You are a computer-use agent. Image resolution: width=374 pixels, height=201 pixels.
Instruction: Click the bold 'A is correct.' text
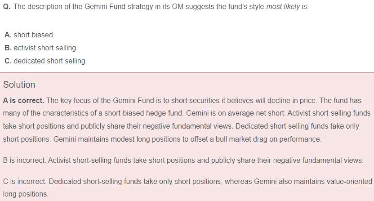pyautogui.click(x=23, y=101)
